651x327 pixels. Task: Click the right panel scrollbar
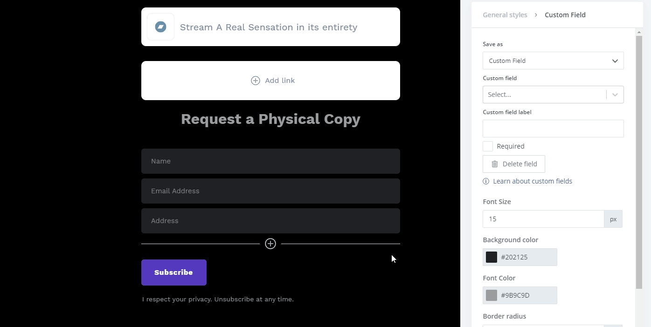tap(639, 163)
